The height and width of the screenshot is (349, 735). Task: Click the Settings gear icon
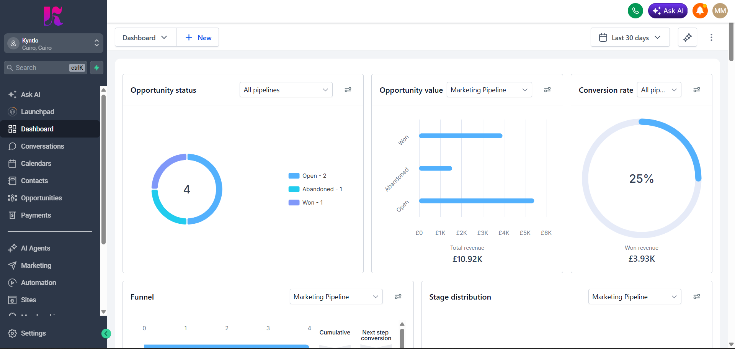(12, 333)
